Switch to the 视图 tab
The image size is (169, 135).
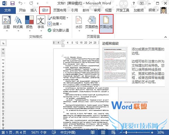108,10
